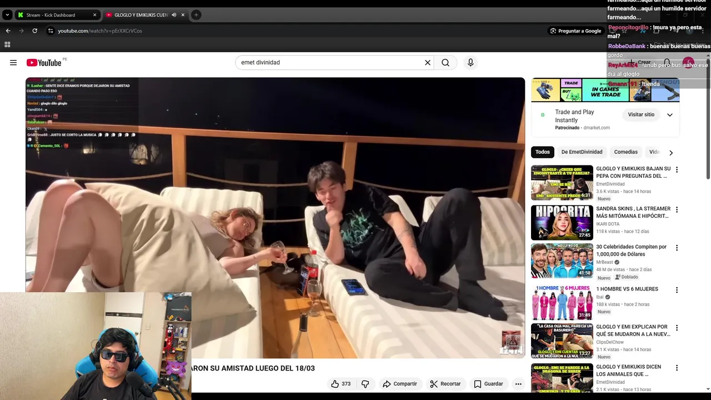The width and height of the screenshot is (711, 400).
Task: Select the Todos filter chip
Action: 543,152
